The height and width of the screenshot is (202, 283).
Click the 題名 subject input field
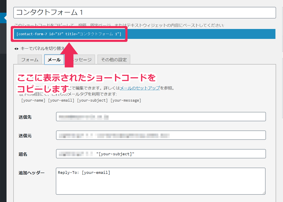click(x=161, y=154)
